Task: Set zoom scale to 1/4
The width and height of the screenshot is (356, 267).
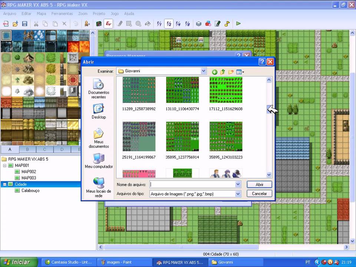Action: (178, 24)
